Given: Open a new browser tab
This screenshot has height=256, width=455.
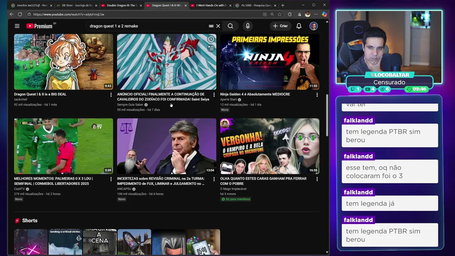Looking at the screenshot, I should click(x=283, y=5).
